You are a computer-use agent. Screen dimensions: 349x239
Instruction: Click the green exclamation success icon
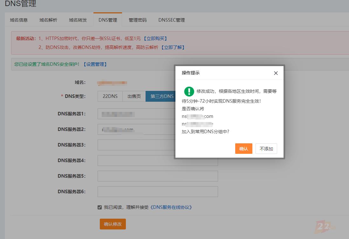coord(189,92)
